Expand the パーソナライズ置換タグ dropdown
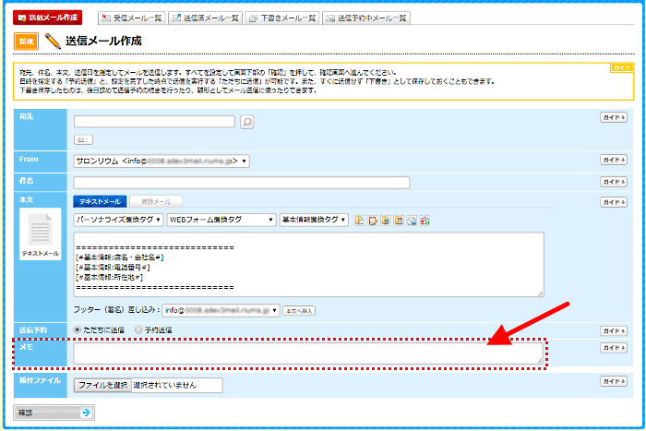 (119, 221)
